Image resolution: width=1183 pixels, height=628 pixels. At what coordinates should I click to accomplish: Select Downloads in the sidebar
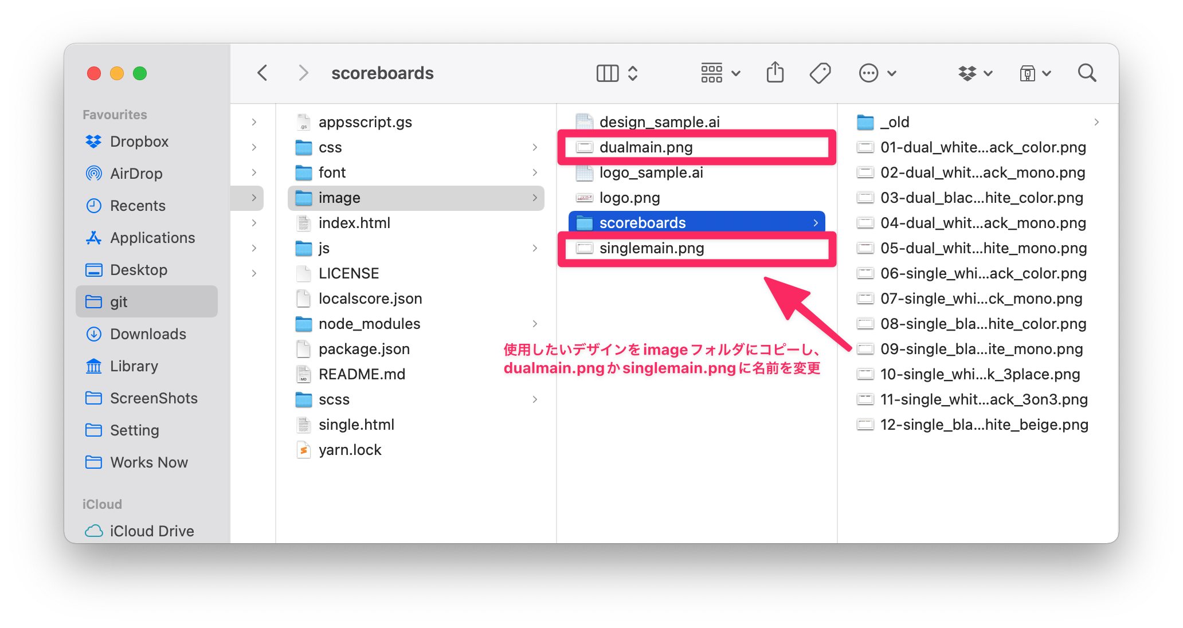[x=147, y=334]
